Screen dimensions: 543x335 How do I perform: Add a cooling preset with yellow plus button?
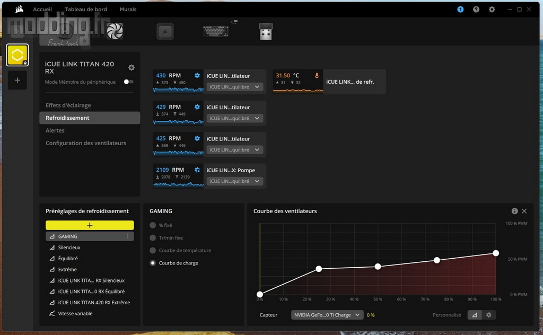90,225
